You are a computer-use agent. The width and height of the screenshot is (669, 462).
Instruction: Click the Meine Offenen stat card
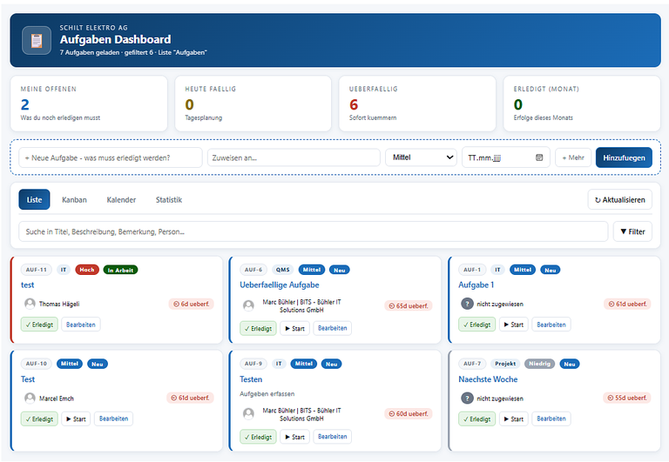89,104
